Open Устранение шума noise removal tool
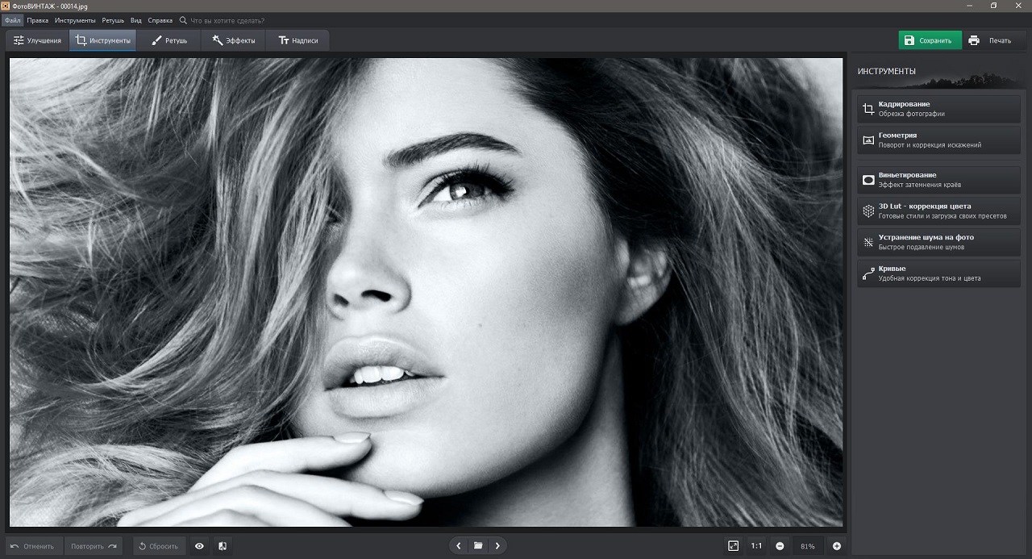The height and width of the screenshot is (559, 1032). click(x=938, y=242)
